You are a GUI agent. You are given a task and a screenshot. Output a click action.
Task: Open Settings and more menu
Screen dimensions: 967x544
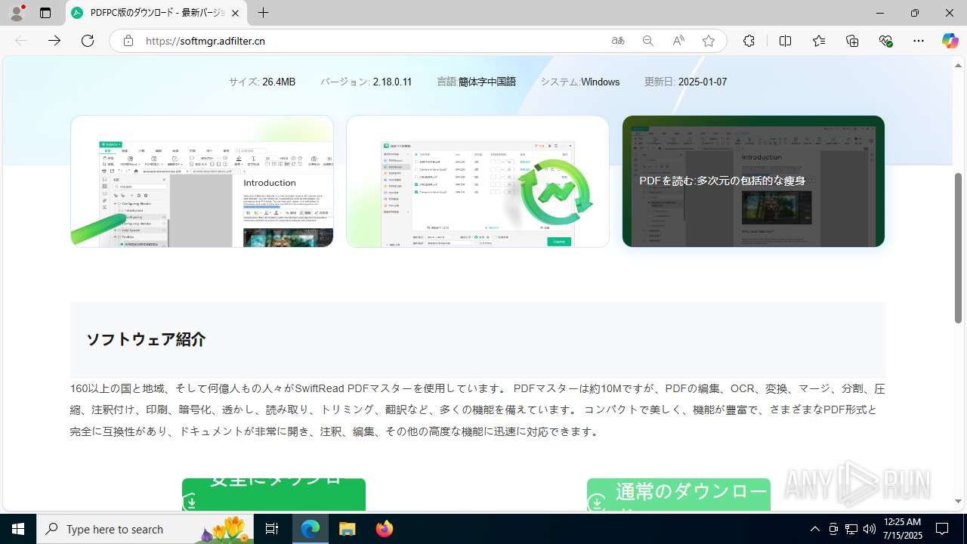pos(919,41)
